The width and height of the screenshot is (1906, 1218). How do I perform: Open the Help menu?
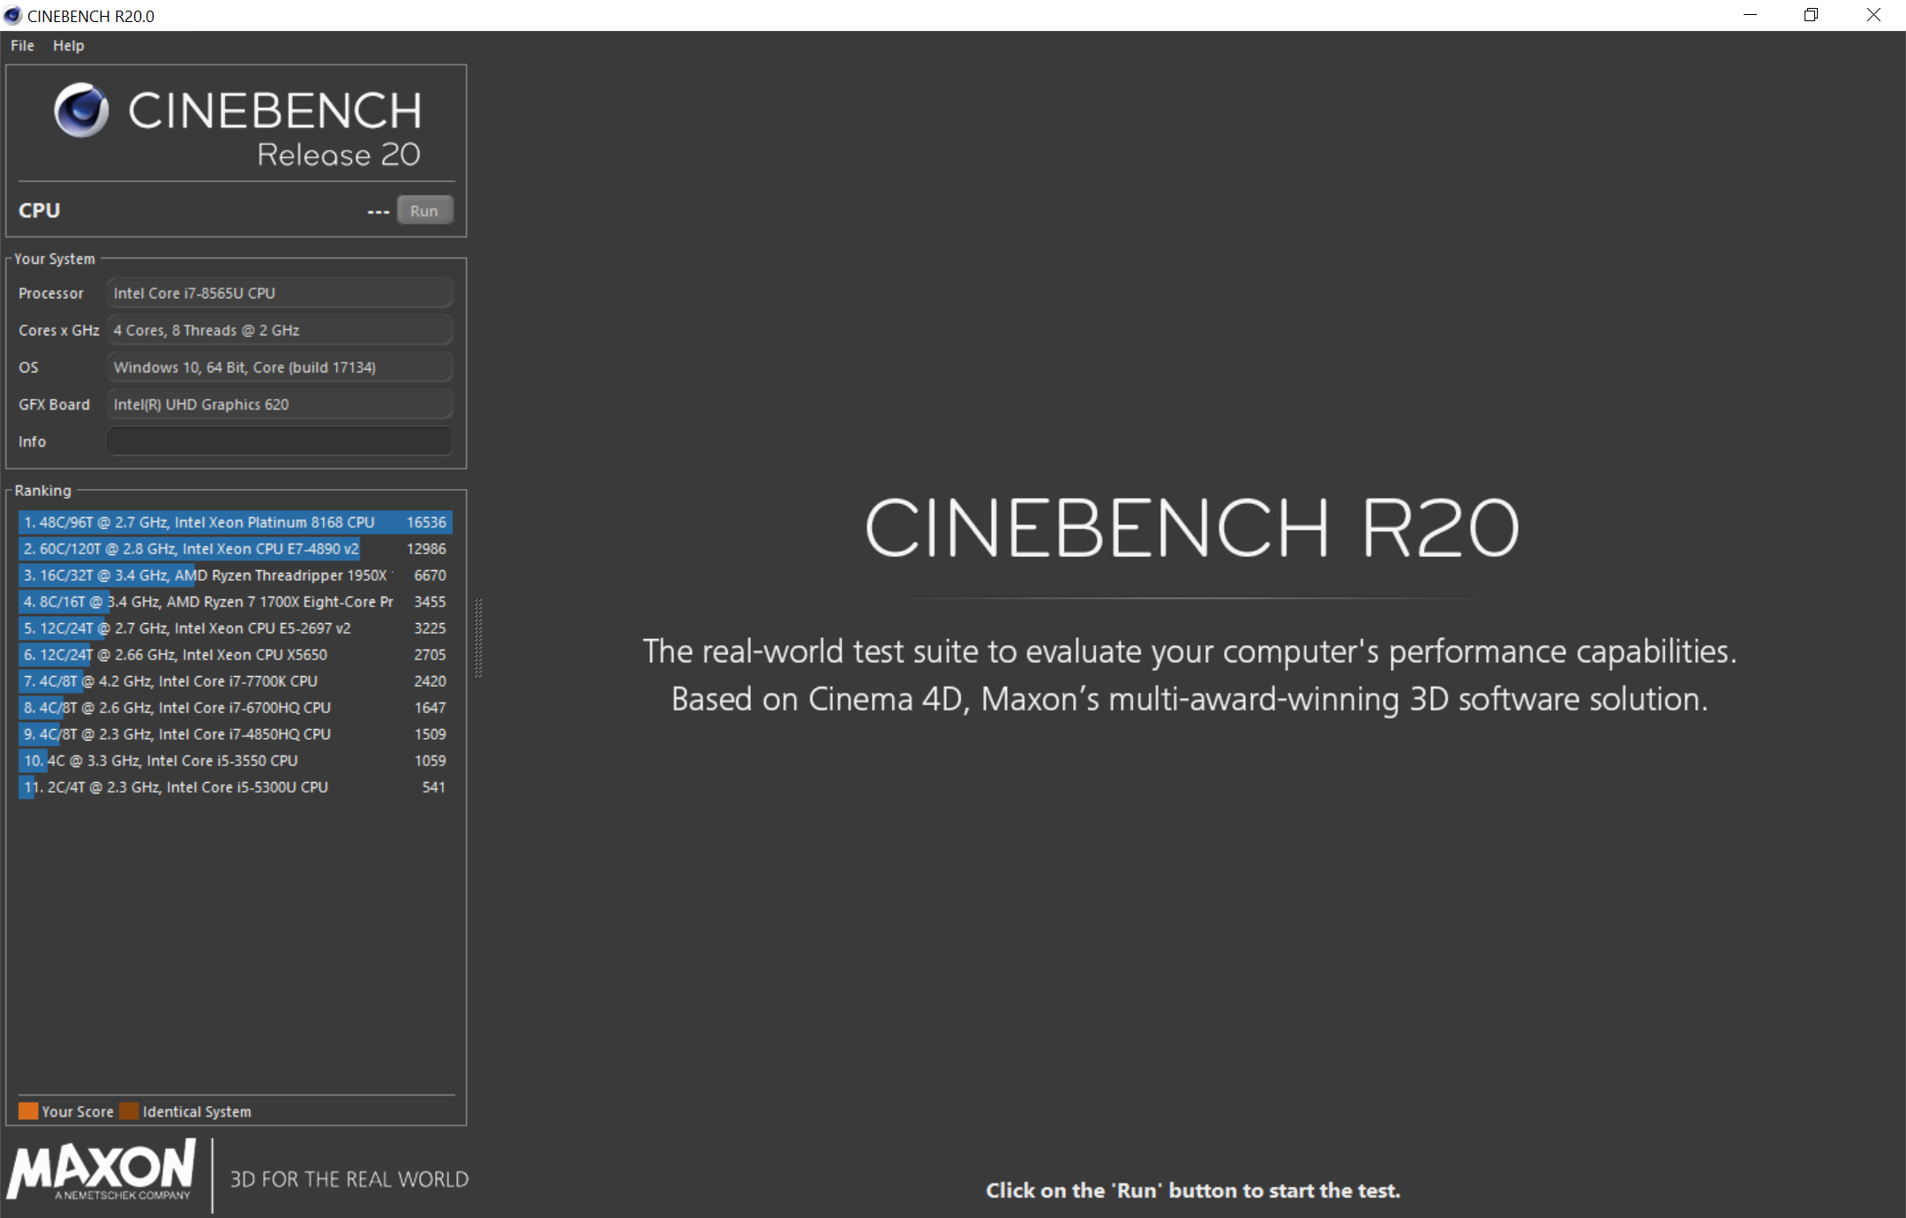click(x=68, y=46)
